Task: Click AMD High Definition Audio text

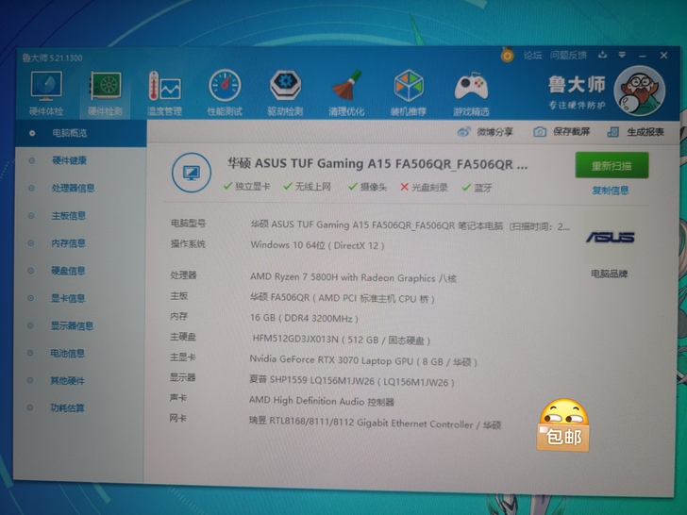Action: coord(322,401)
